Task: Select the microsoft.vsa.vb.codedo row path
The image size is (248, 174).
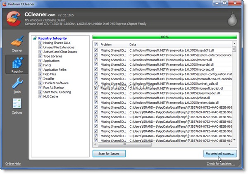Action: pyautogui.click(x=181, y=79)
